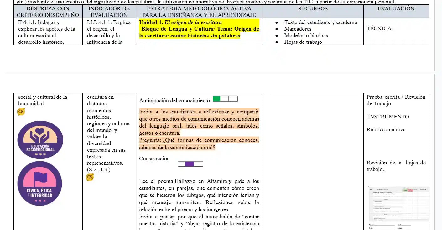
Task: Click the "Texto del estudiante y cuaderno" bullet
Action: click(x=320, y=22)
